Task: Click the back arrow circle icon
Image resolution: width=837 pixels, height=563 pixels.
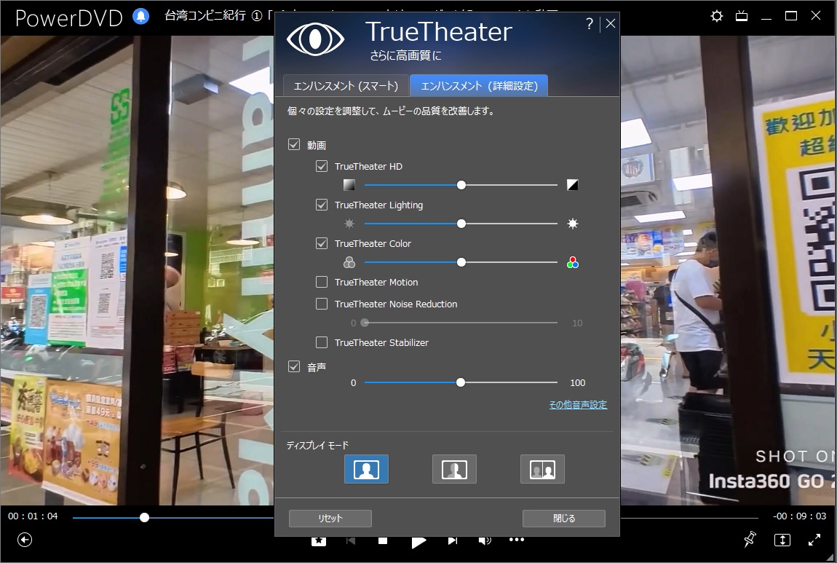Action: [x=25, y=540]
